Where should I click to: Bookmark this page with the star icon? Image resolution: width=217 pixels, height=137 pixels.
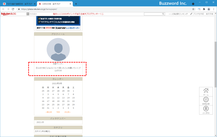point(193,9)
